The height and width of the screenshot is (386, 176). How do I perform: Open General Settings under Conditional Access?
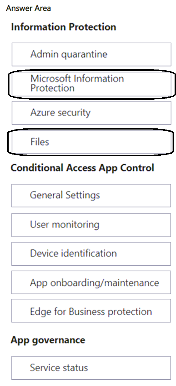[91, 196]
